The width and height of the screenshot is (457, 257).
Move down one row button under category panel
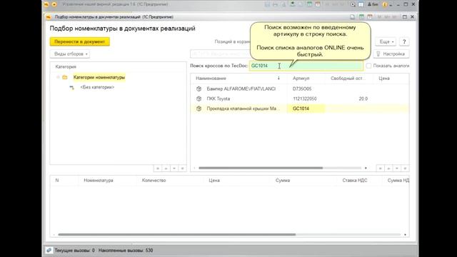tap(174, 168)
